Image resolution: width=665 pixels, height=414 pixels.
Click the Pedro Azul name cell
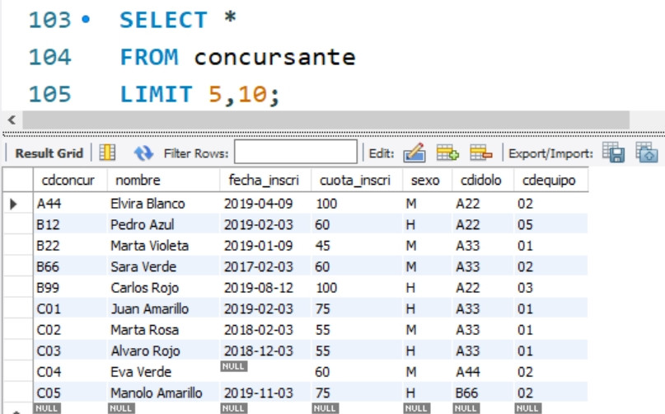point(163,224)
